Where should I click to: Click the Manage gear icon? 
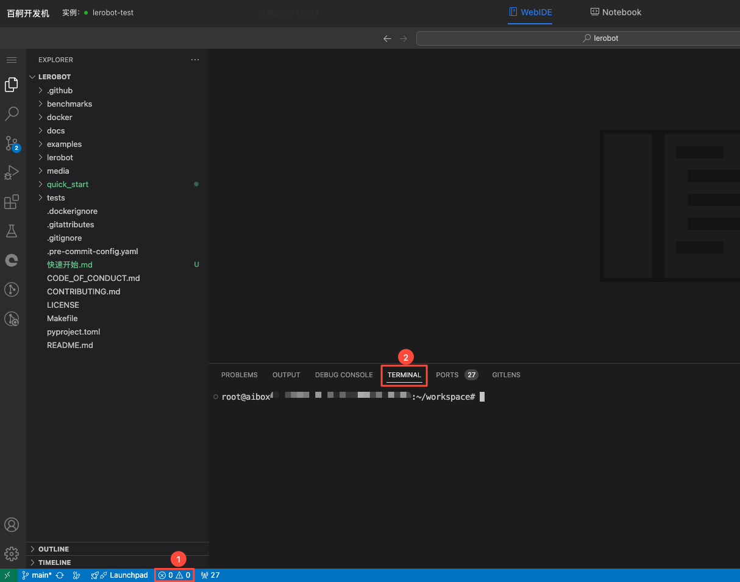coord(12,553)
